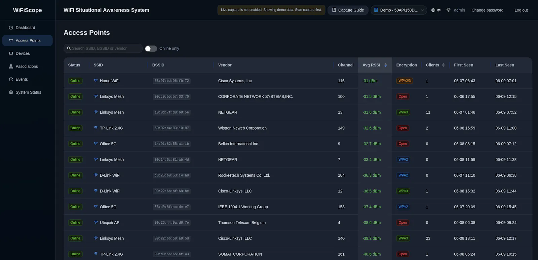Log out of the admin account
This screenshot has width=538, height=260.
pos(521,10)
